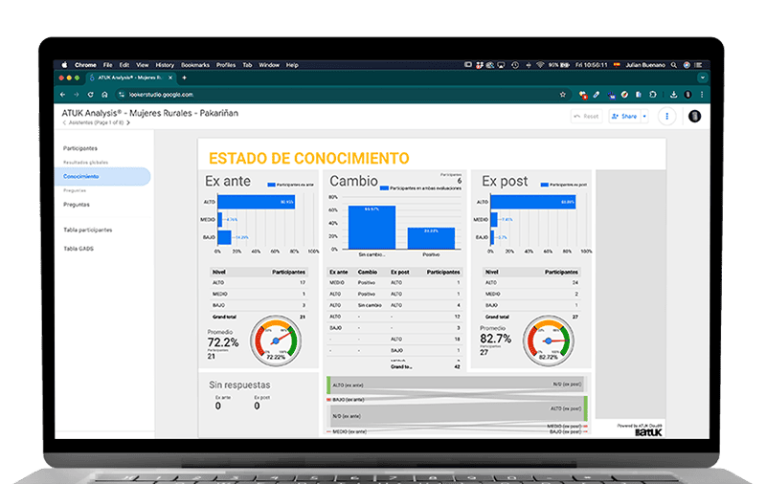Open Chrome downloads icon
Screen dimensions: 766x484
[x=675, y=95]
